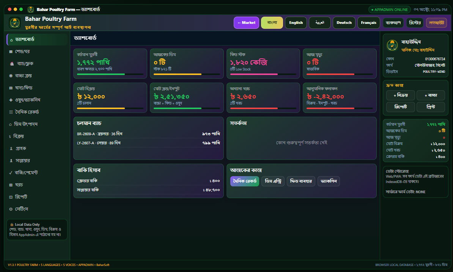Click the প্রিন্ট quick action button
This screenshot has width=453, height=272.
(x=431, y=107)
